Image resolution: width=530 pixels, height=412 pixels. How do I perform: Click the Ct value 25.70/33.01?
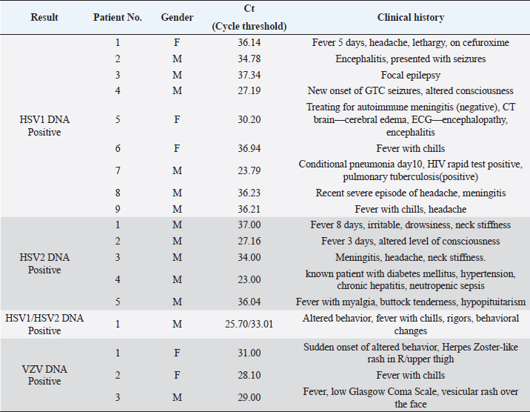pos(249,325)
